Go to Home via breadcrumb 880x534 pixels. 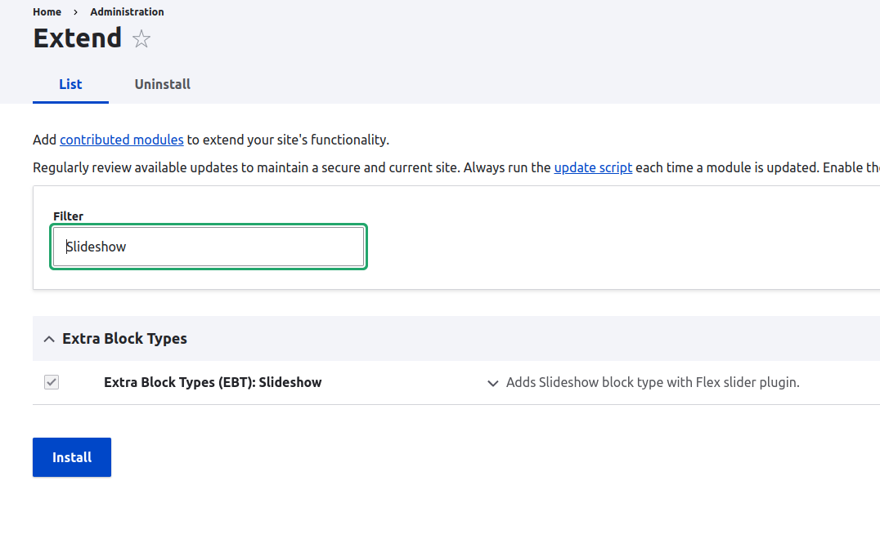coord(47,12)
